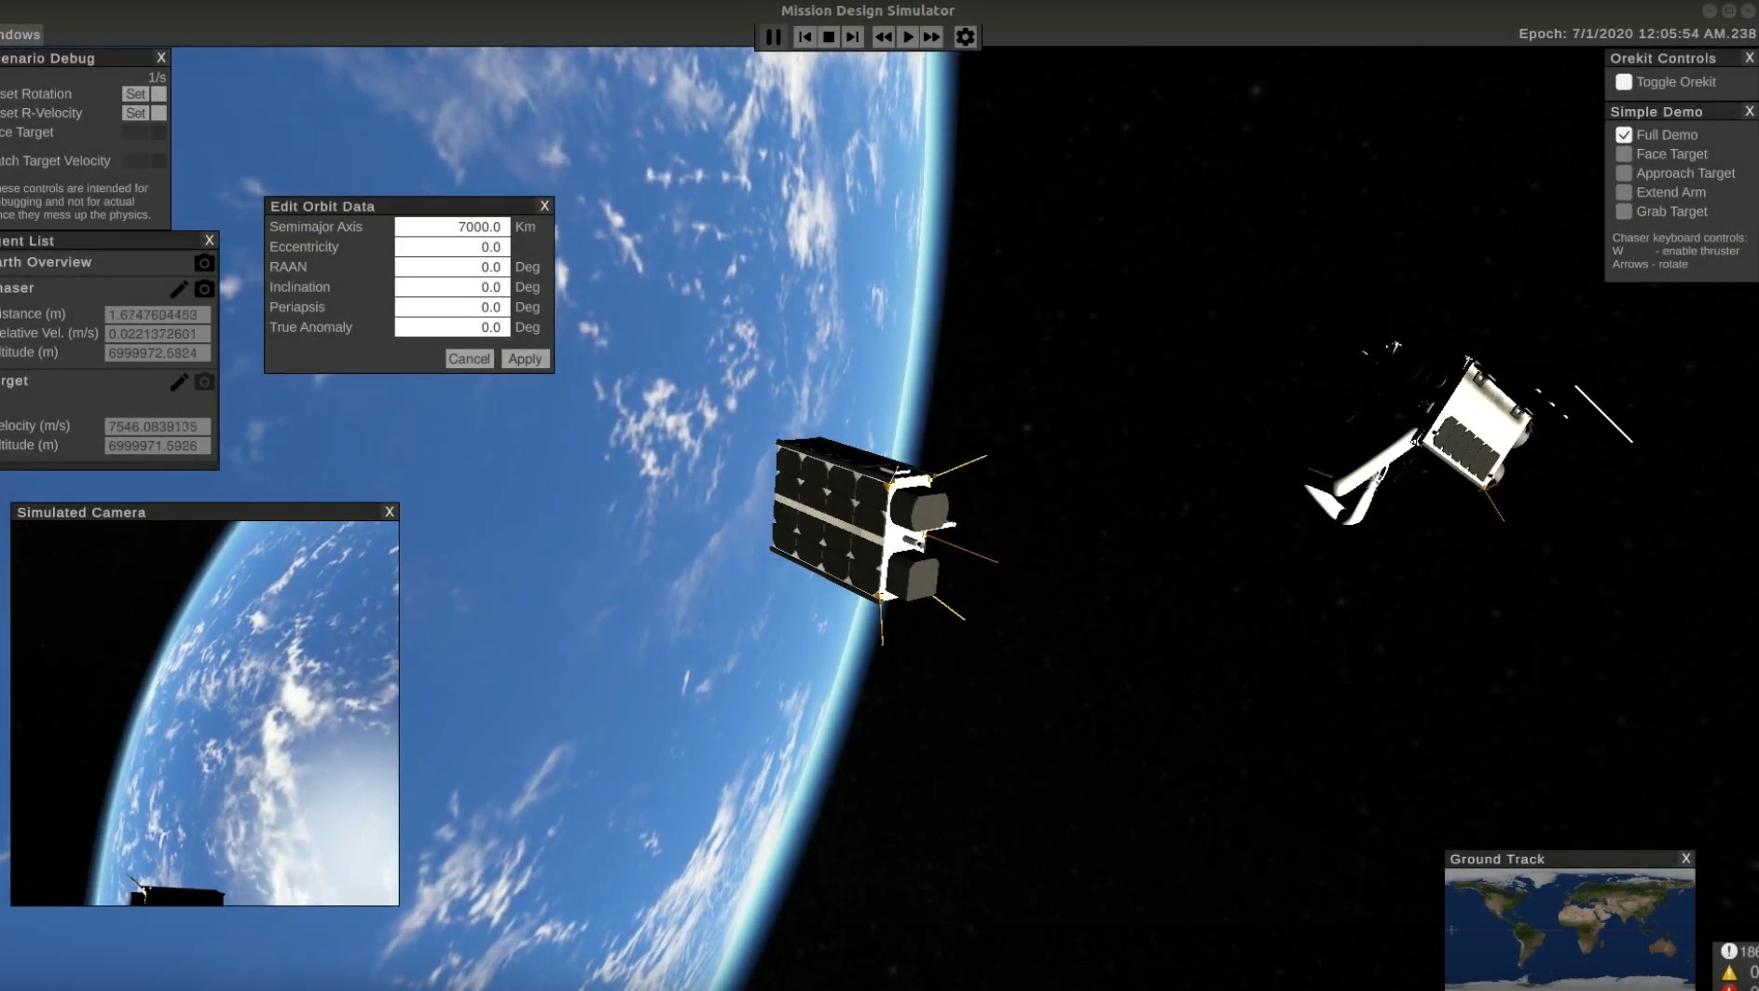Edit the Target orbit with pencil icon
The image size is (1759, 991).
point(179,382)
